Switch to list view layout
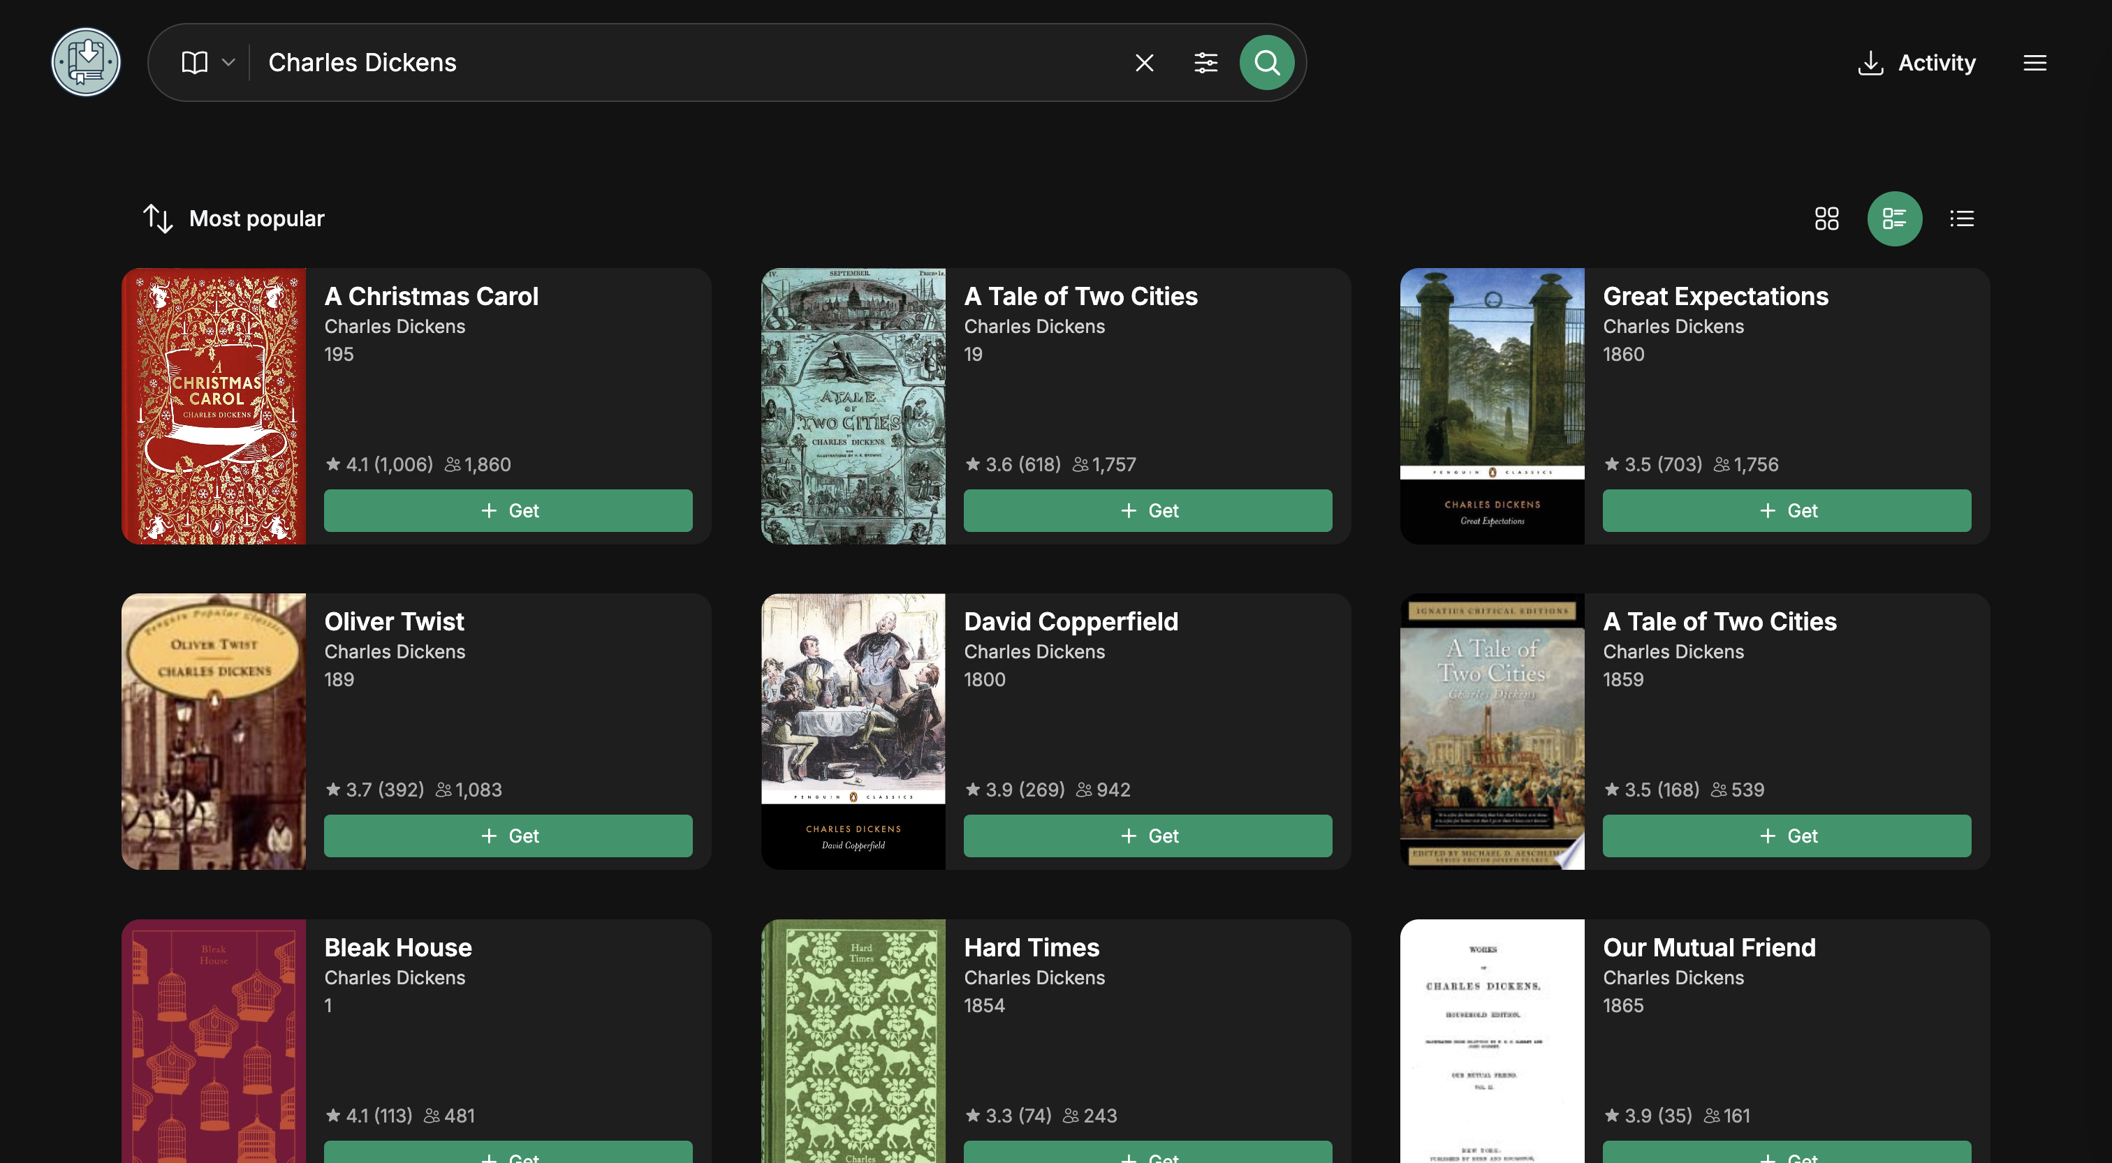The width and height of the screenshot is (2112, 1163). pyautogui.click(x=1961, y=218)
